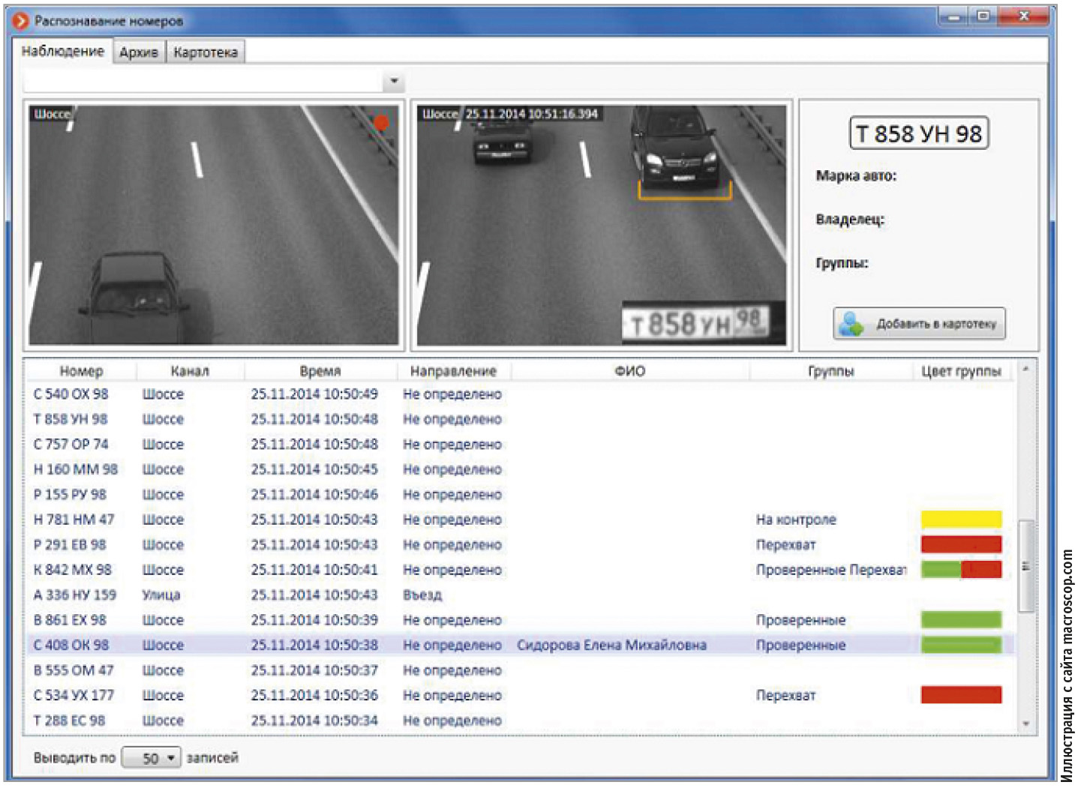Close the Распознавание номеров window
Screen dimensions: 1078x788
1024,16
